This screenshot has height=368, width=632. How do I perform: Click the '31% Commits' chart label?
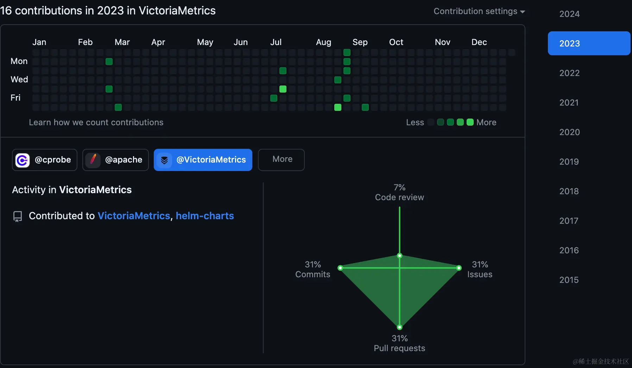(313, 269)
